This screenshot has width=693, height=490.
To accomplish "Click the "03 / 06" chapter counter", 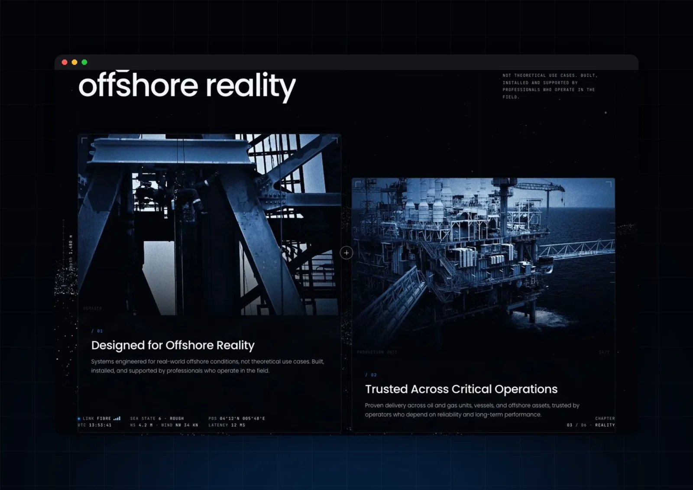I will 576,425.
